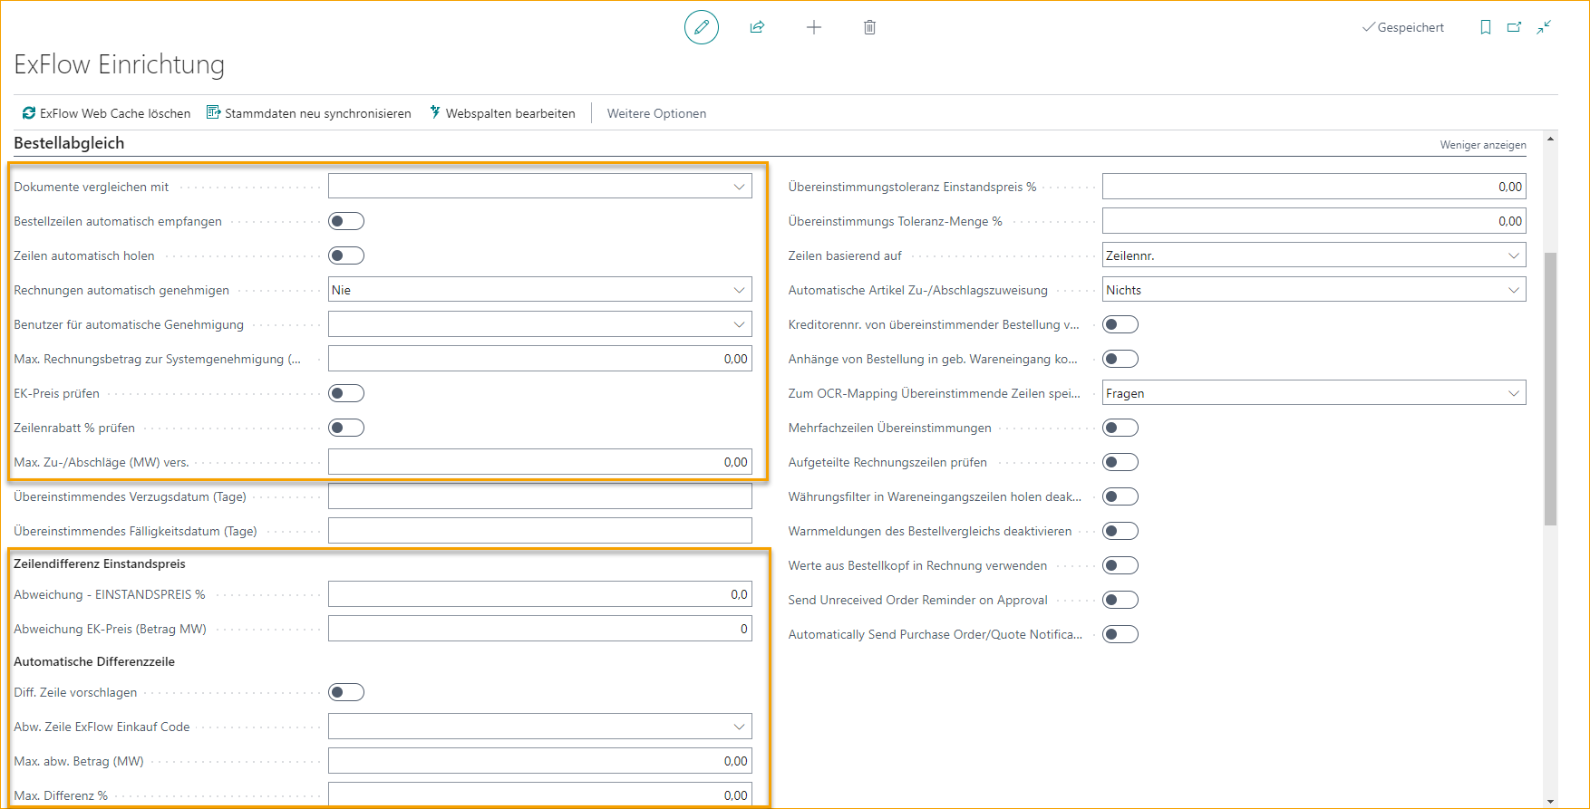The image size is (1590, 809).
Task: Toggle Werte aus Bestellkopf in Rechnung verwenden
Action: 1120,565
